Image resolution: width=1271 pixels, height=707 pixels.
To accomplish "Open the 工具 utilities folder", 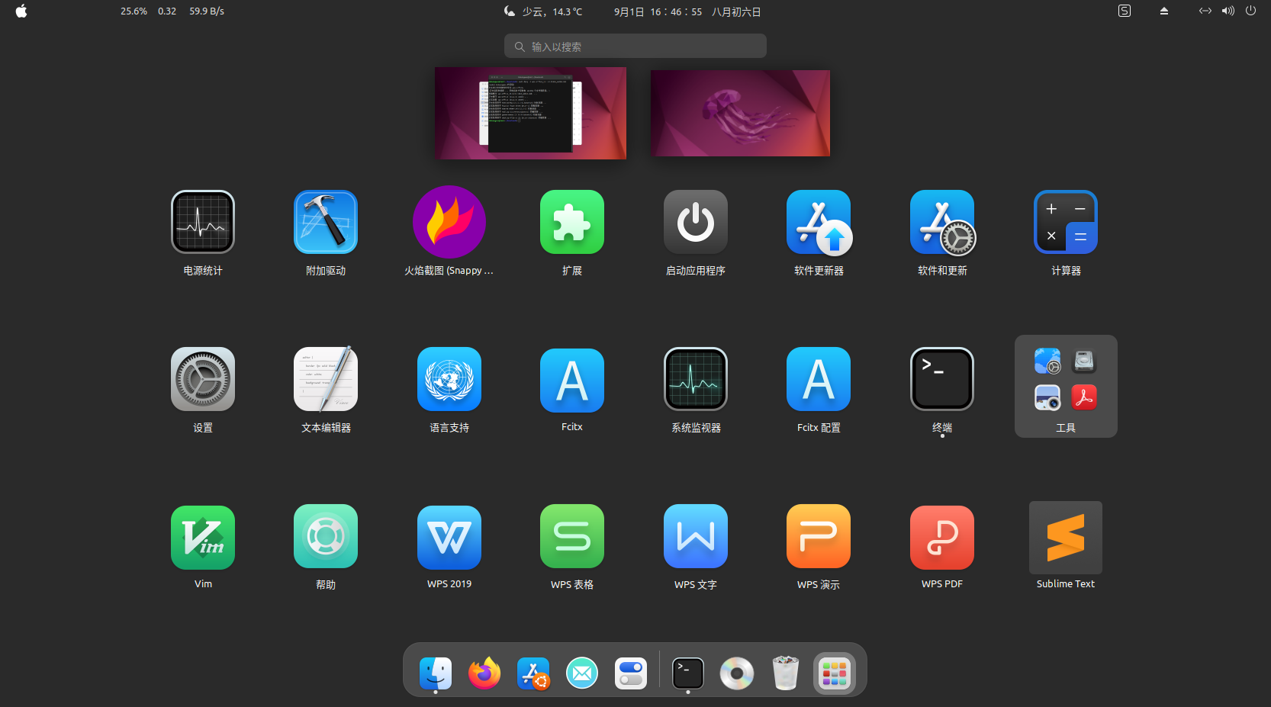I will [x=1066, y=386].
